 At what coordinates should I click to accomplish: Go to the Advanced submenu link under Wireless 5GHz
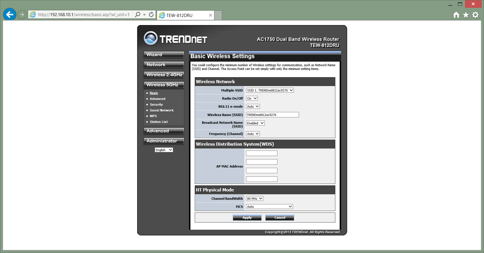158,99
